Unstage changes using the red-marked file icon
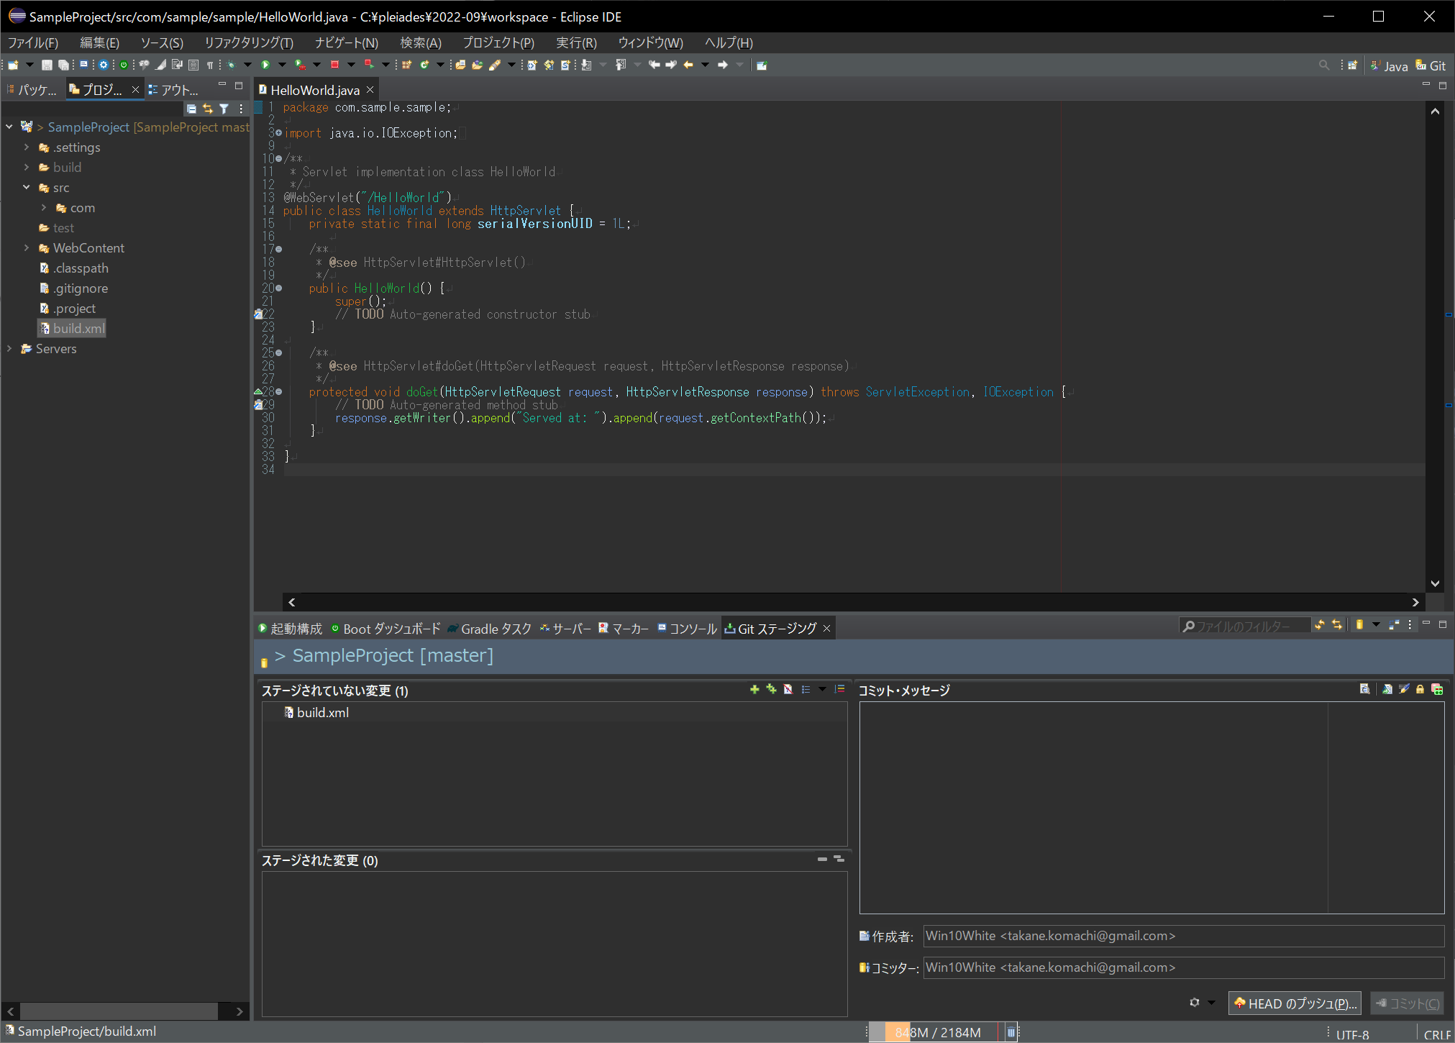Viewport: 1455px width, 1043px height. (x=788, y=689)
